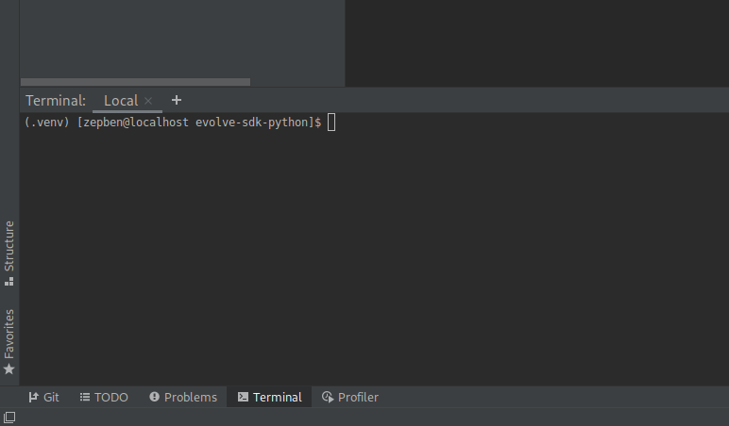
Task: Click the Structure icon on left sidebar
Action: click(x=9, y=281)
